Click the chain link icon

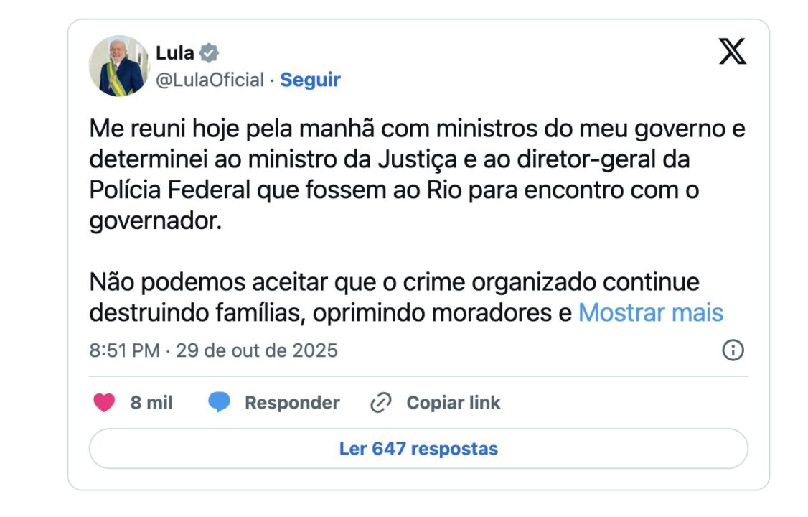point(380,403)
